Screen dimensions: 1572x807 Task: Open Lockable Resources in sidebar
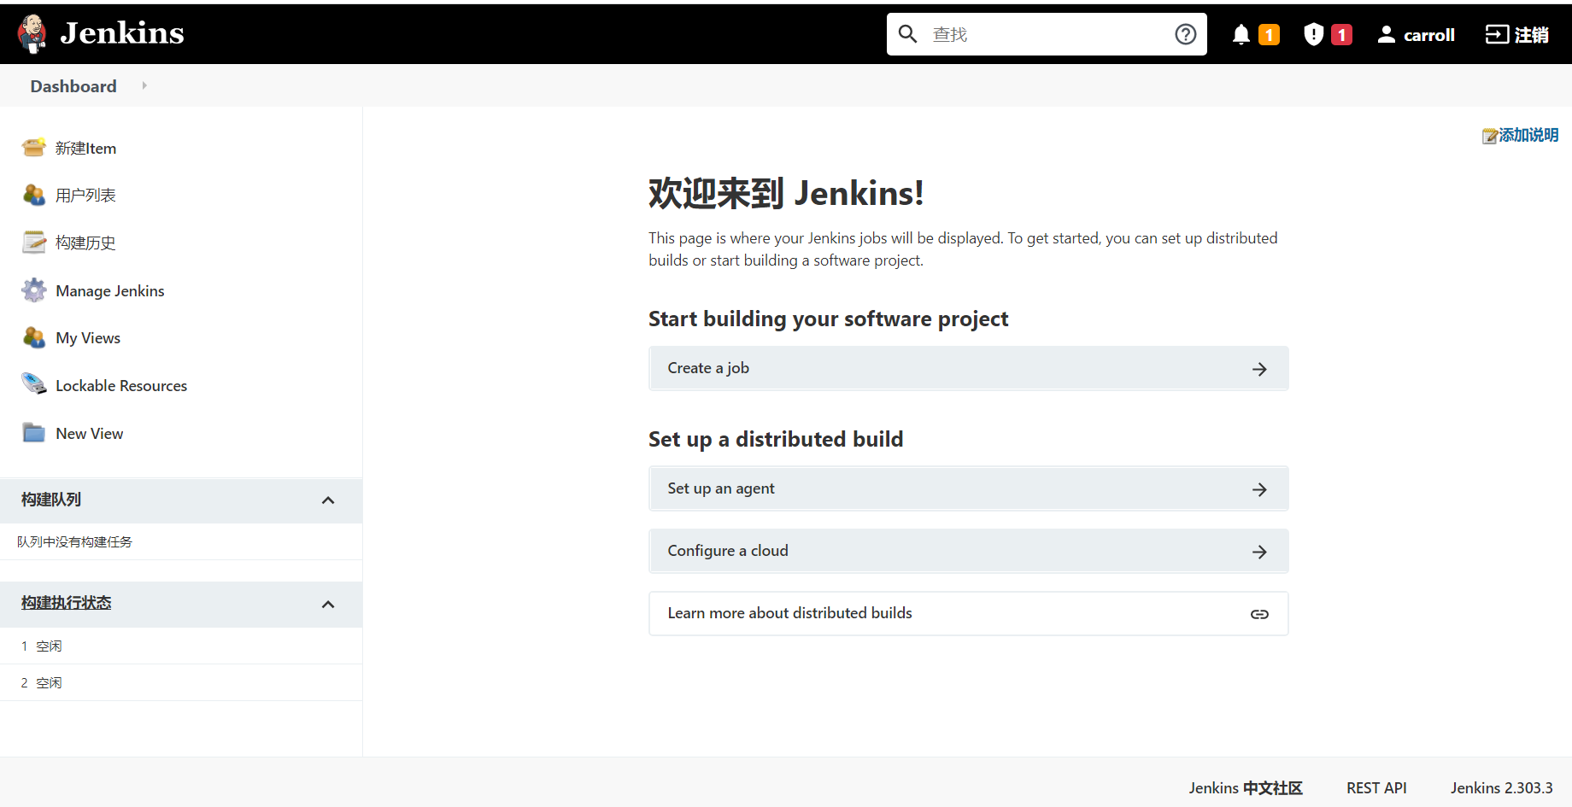coord(121,386)
